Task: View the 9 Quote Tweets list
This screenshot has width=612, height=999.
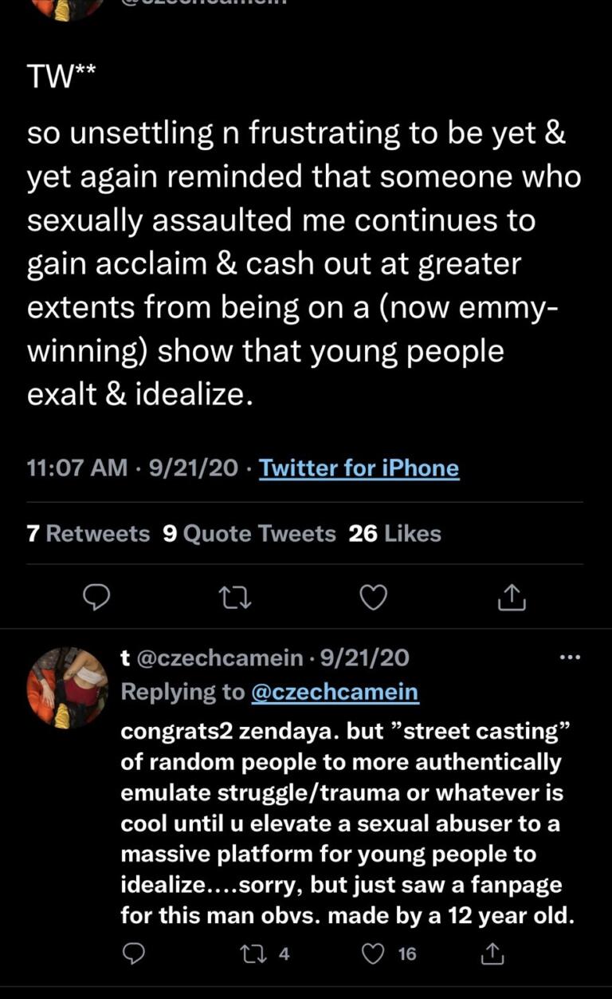Action: tap(249, 534)
